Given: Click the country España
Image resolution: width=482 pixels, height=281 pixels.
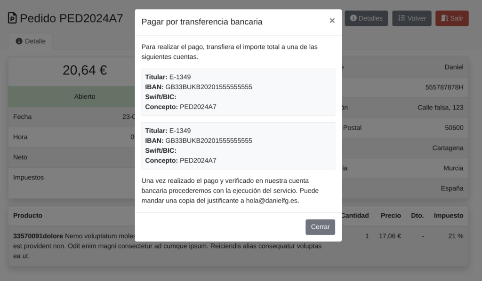Looking at the screenshot, I should (x=452, y=188).
